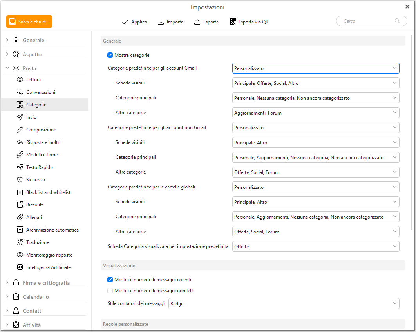Click the Regole personalizzate section header
The image size is (416, 332).
pos(253,324)
